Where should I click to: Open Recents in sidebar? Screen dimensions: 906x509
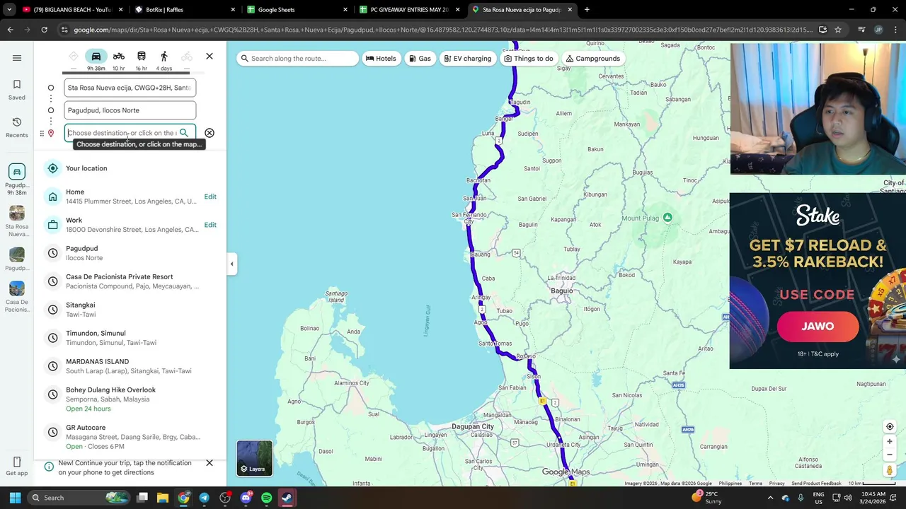tap(17, 127)
